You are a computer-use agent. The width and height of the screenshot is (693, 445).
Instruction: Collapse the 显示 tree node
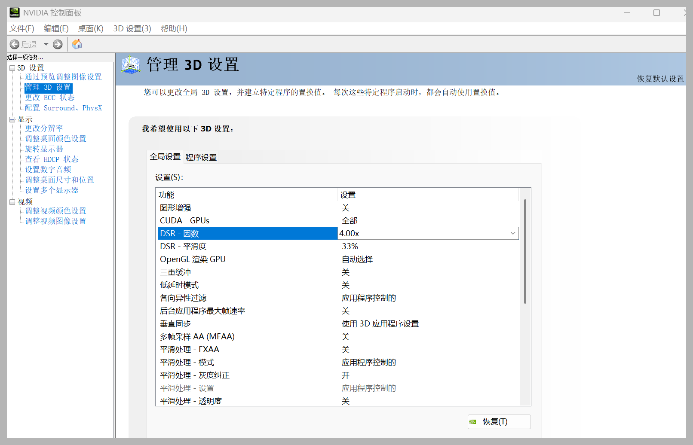point(12,119)
